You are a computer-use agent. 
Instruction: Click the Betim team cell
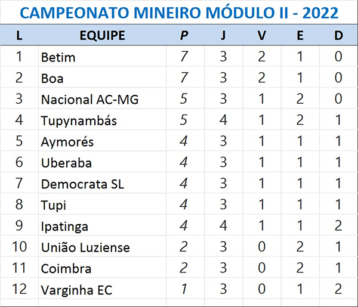(x=58, y=58)
